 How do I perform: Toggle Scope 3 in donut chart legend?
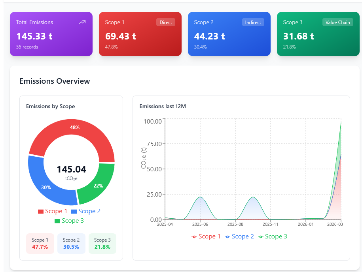click(x=69, y=221)
